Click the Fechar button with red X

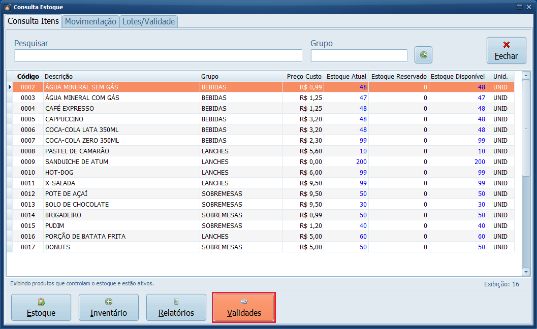coord(506,51)
